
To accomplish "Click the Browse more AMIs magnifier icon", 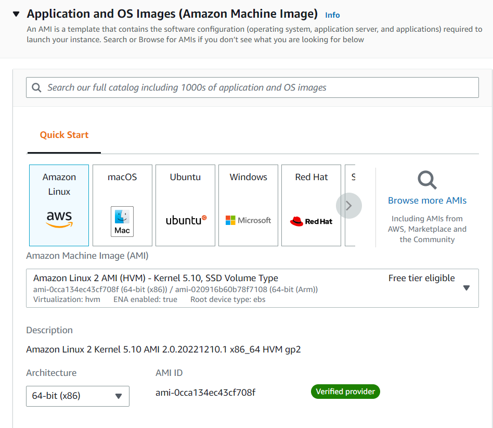I will coord(427,180).
